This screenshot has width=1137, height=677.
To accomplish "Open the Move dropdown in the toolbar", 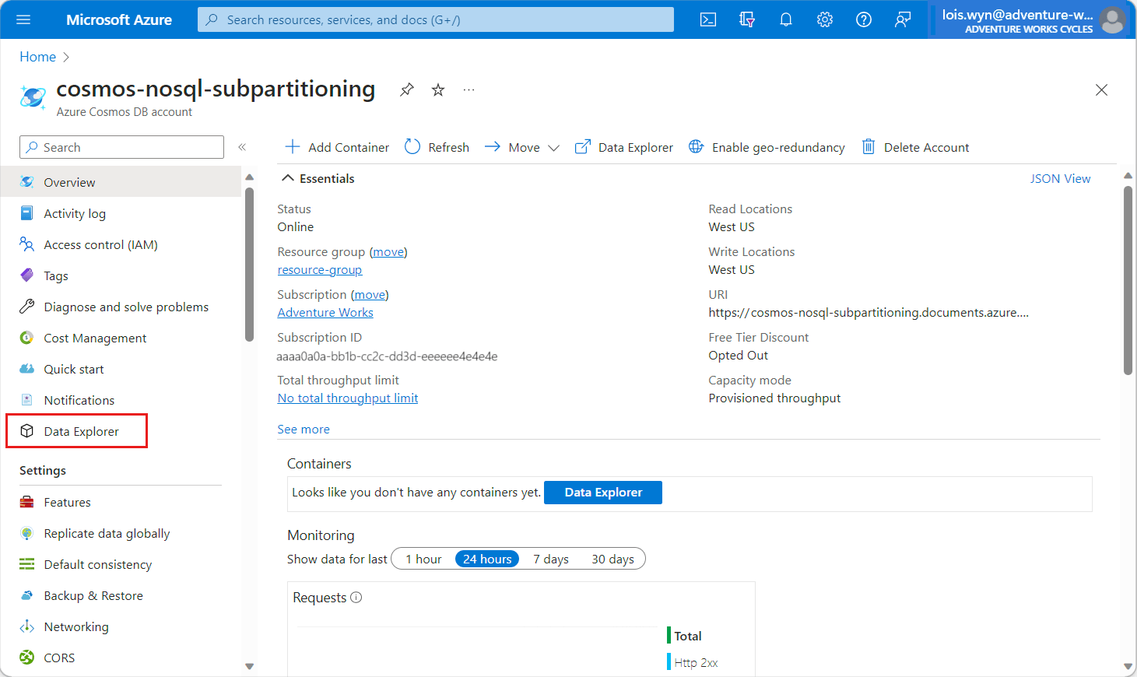I will [553, 147].
